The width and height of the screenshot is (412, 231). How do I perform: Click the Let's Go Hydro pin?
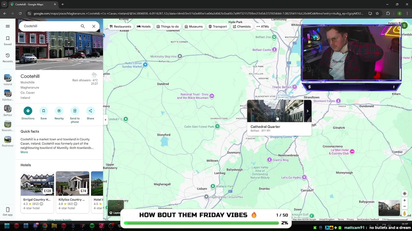point(304,177)
